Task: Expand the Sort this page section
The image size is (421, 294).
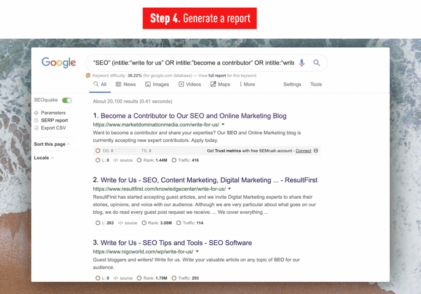Action: 52,144
